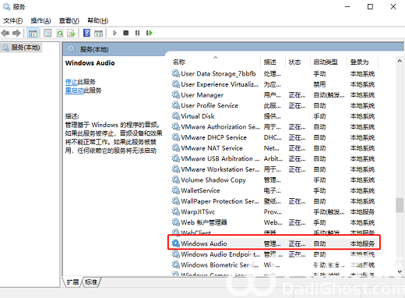
Task: Open the 帮助(H) menu
Action: (x=97, y=20)
